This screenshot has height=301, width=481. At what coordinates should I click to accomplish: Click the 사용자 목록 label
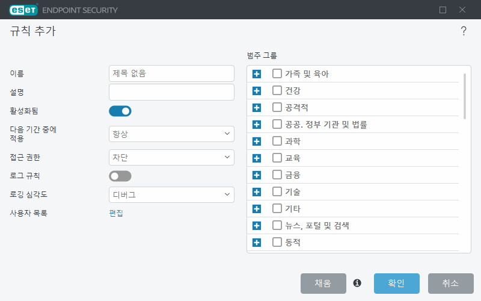tap(28, 213)
